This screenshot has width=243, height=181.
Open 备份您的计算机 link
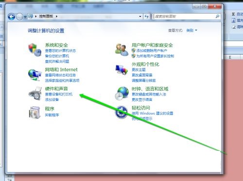coord(57,56)
